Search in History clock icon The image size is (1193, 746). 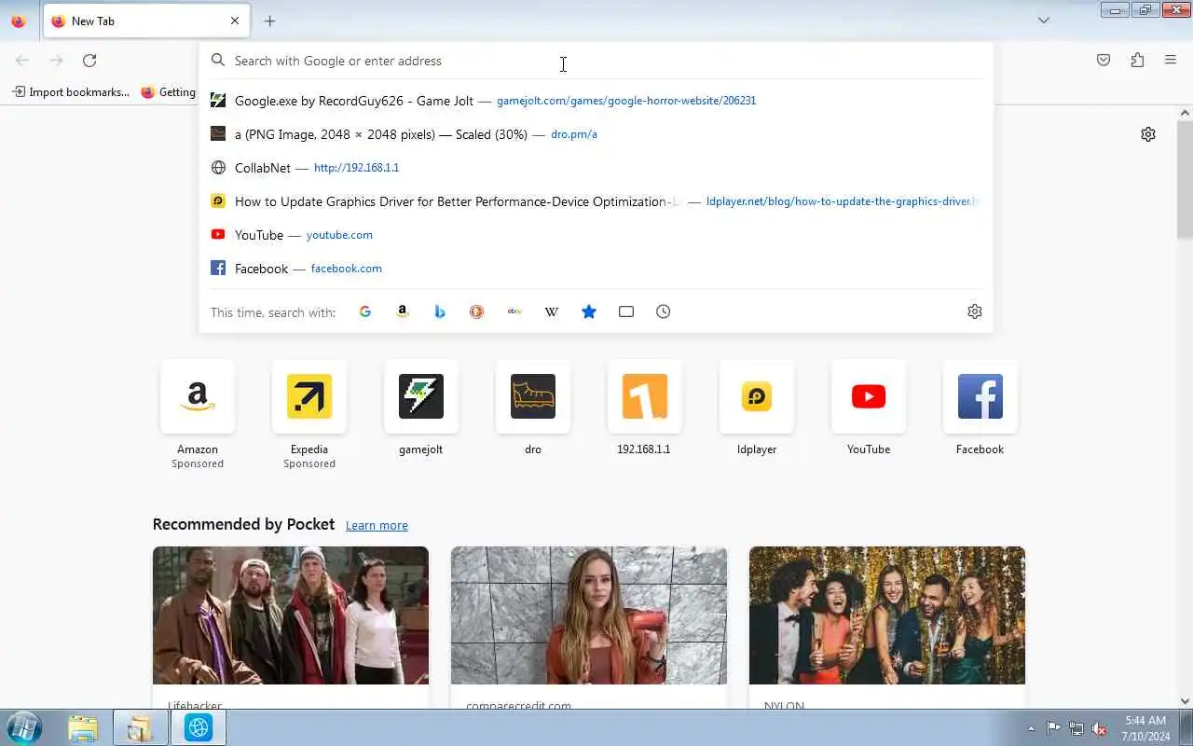[x=664, y=311]
